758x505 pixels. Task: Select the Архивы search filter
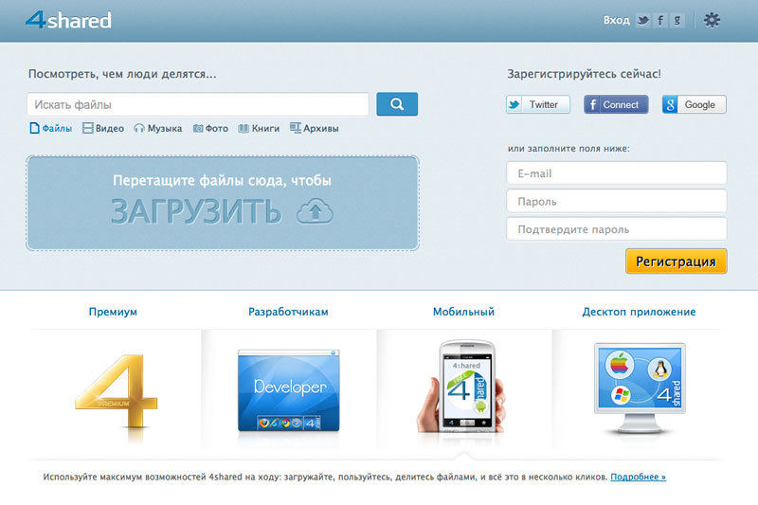[x=315, y=128]
